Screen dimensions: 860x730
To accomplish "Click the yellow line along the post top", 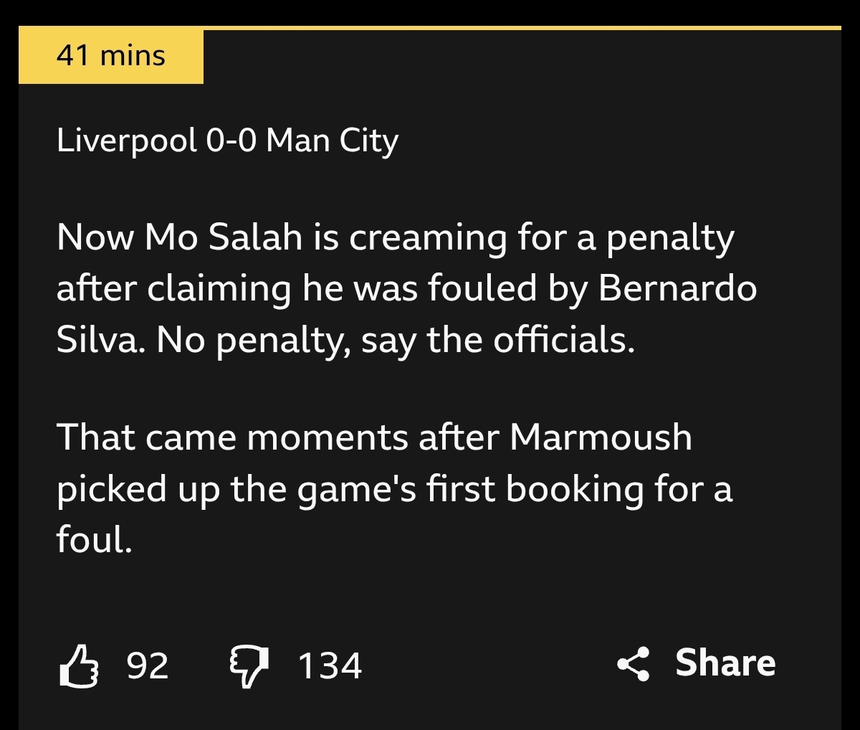I will [x=522, y=29].
